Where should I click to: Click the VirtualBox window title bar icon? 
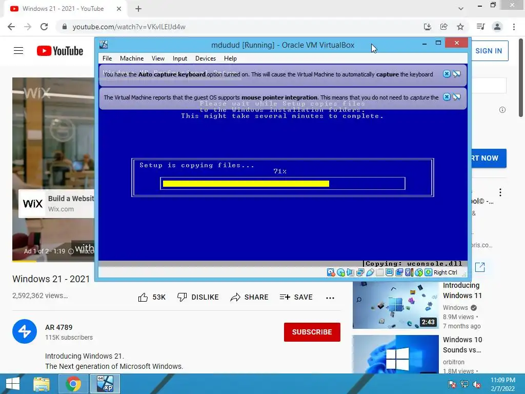104,45
